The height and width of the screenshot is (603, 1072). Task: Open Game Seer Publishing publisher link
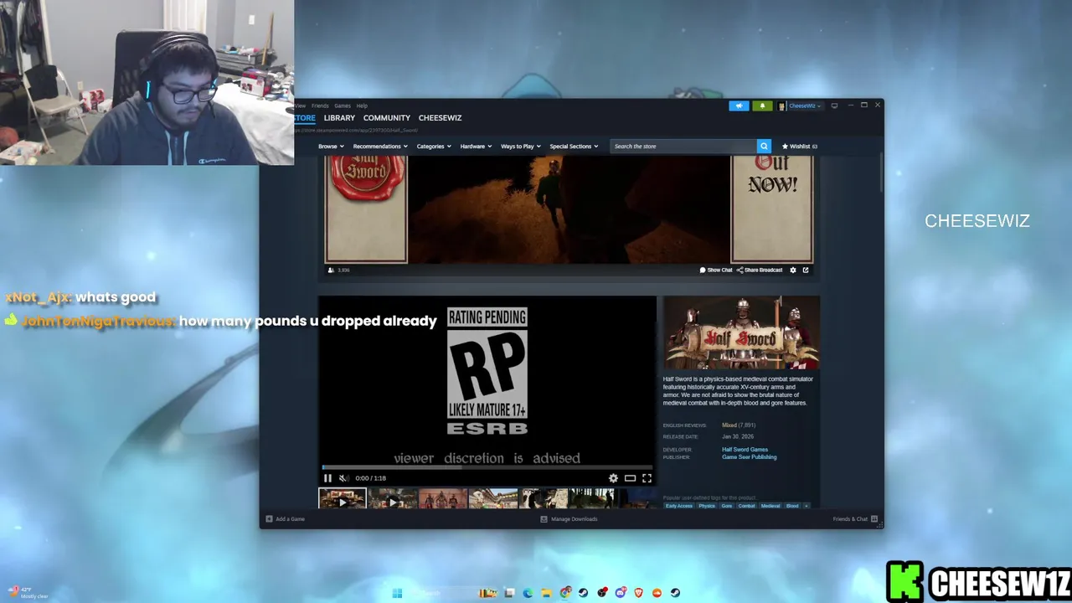click(750, 457)
